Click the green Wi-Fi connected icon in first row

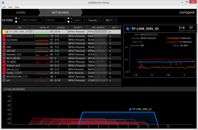click(30, 32)
